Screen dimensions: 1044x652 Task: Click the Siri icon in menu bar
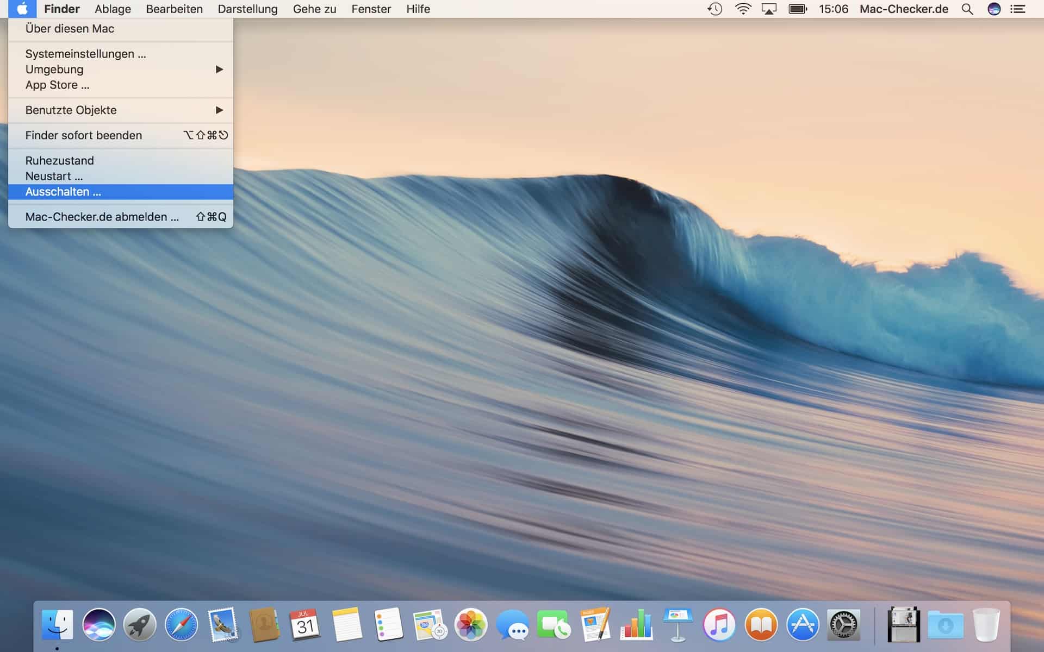[994, 9]
